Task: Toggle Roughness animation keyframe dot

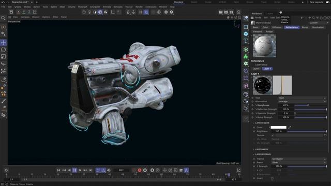Action: coord(253,105)
